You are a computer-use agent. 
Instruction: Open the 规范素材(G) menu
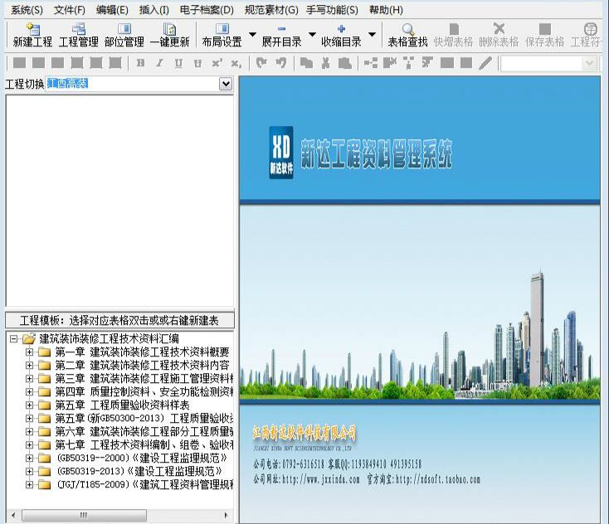click(270, 10)
